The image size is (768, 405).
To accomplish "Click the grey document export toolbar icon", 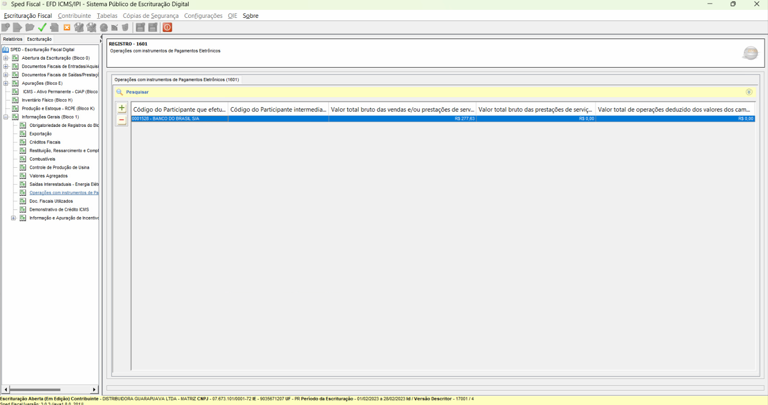I will tap(54, 27).
